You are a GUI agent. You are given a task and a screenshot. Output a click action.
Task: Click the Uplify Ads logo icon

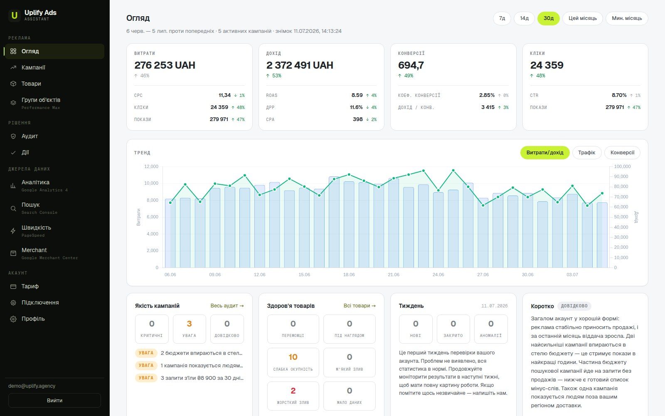coord(15,16)
